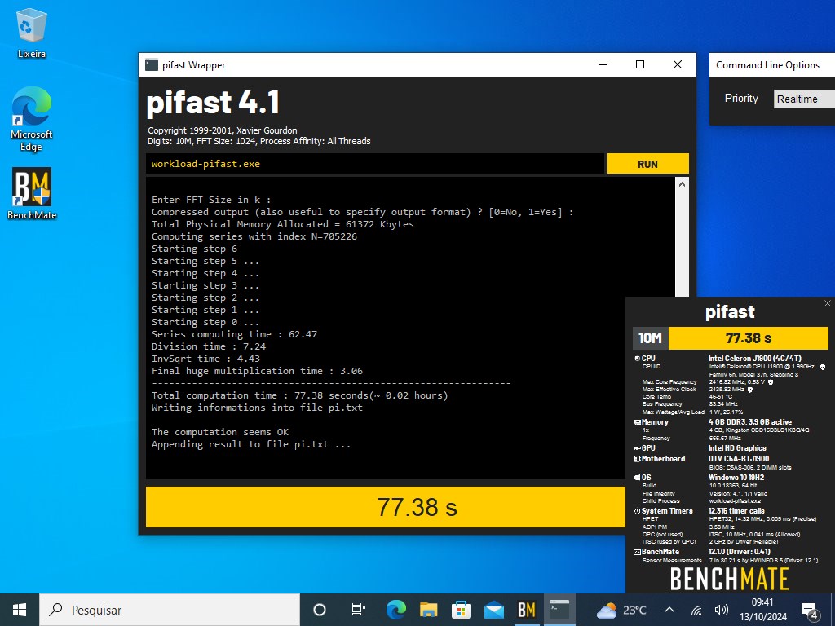Viewport: 835px width, 626px height.
Task: Click the RUN button in pifast Wrapper
Action: point(647,164)
